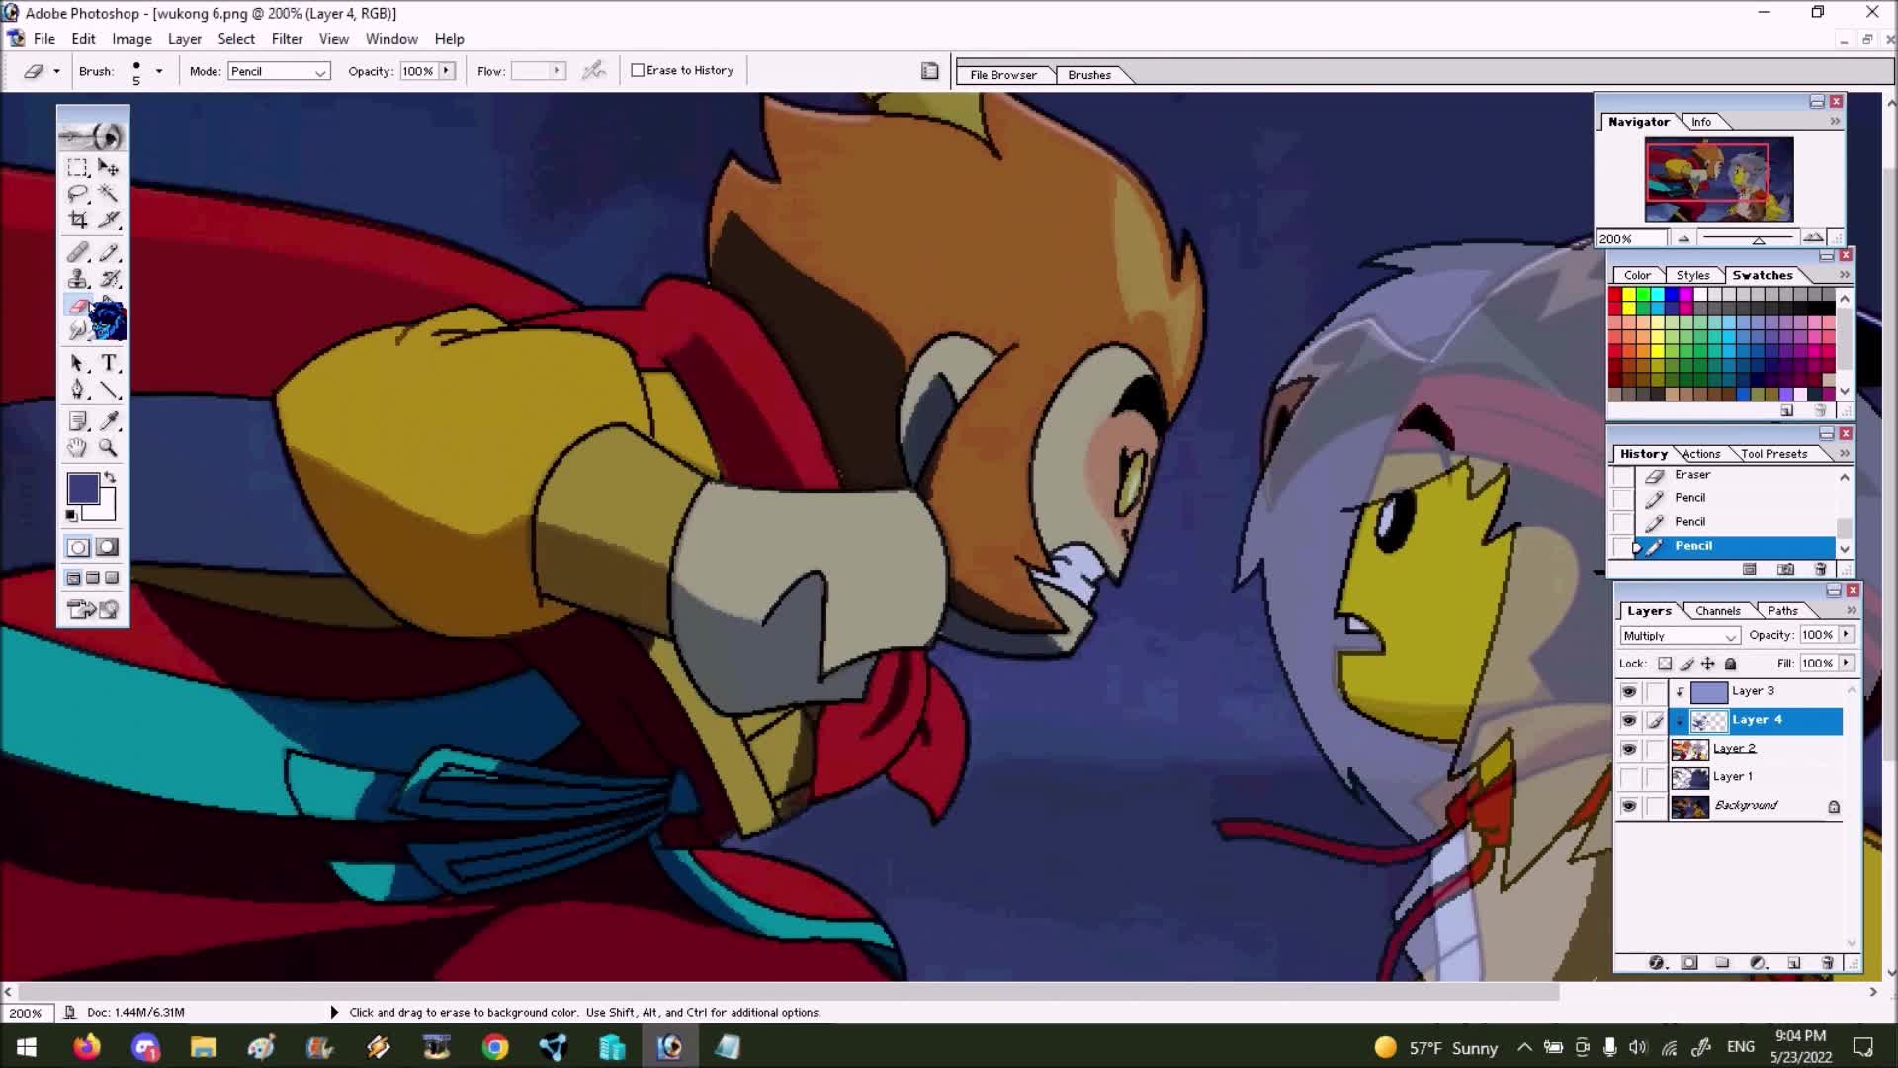Click delete layer trash icon in Layers panel

(1827, 963)
